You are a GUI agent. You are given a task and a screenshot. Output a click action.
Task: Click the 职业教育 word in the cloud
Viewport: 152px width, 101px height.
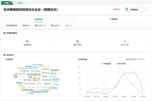(28, 66)
